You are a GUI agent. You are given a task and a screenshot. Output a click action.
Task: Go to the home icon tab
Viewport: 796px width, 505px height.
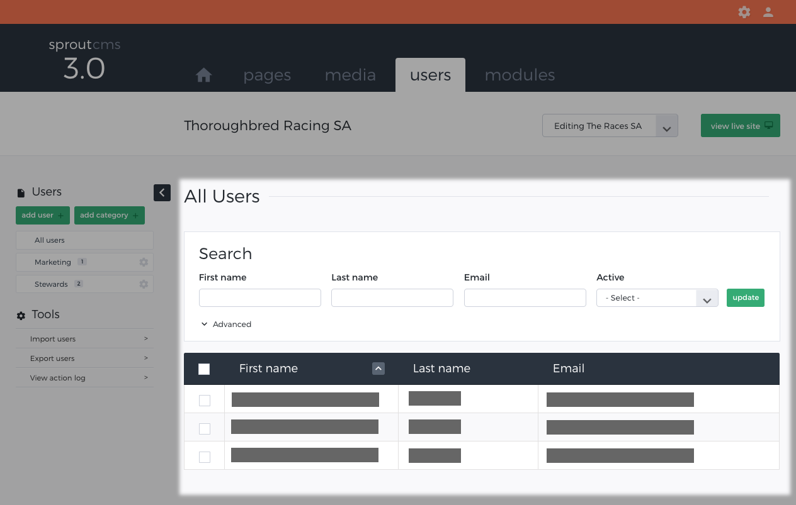203,75
